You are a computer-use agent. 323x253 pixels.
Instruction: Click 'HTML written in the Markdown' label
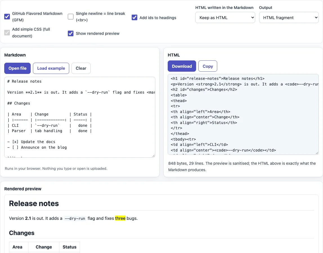[x=224, y=8]
